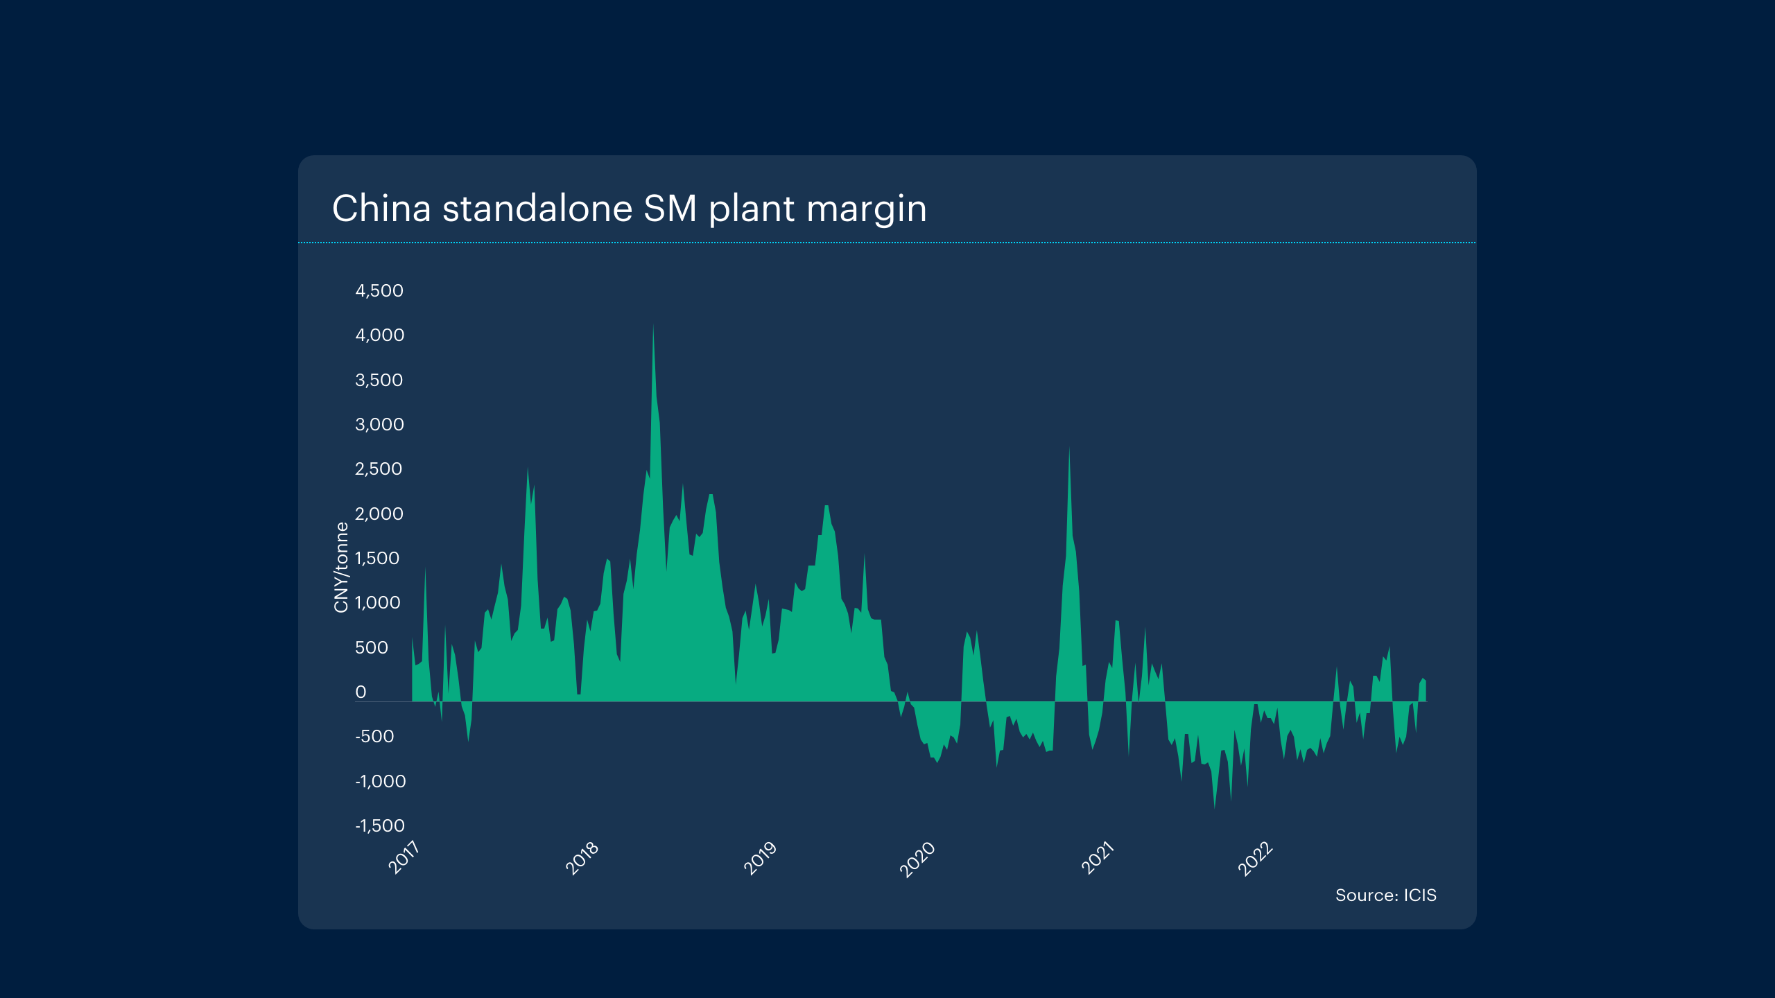Click the 0 y-axis label
This screenshot has height=998, width=1775.
click(361, 692)
